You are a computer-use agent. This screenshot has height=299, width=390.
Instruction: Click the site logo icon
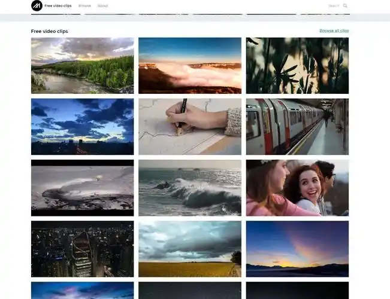tap(37, 6)
